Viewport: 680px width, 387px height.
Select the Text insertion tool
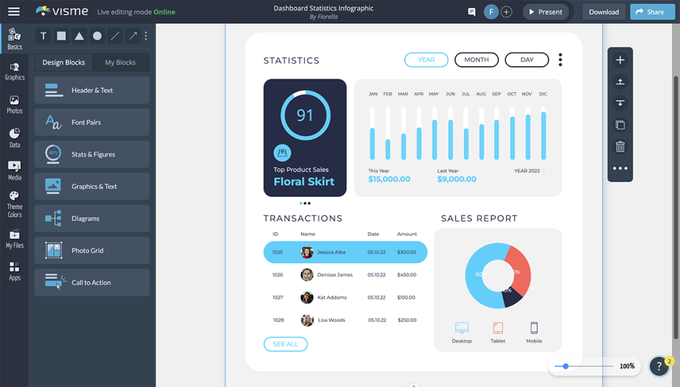[43, 35]
